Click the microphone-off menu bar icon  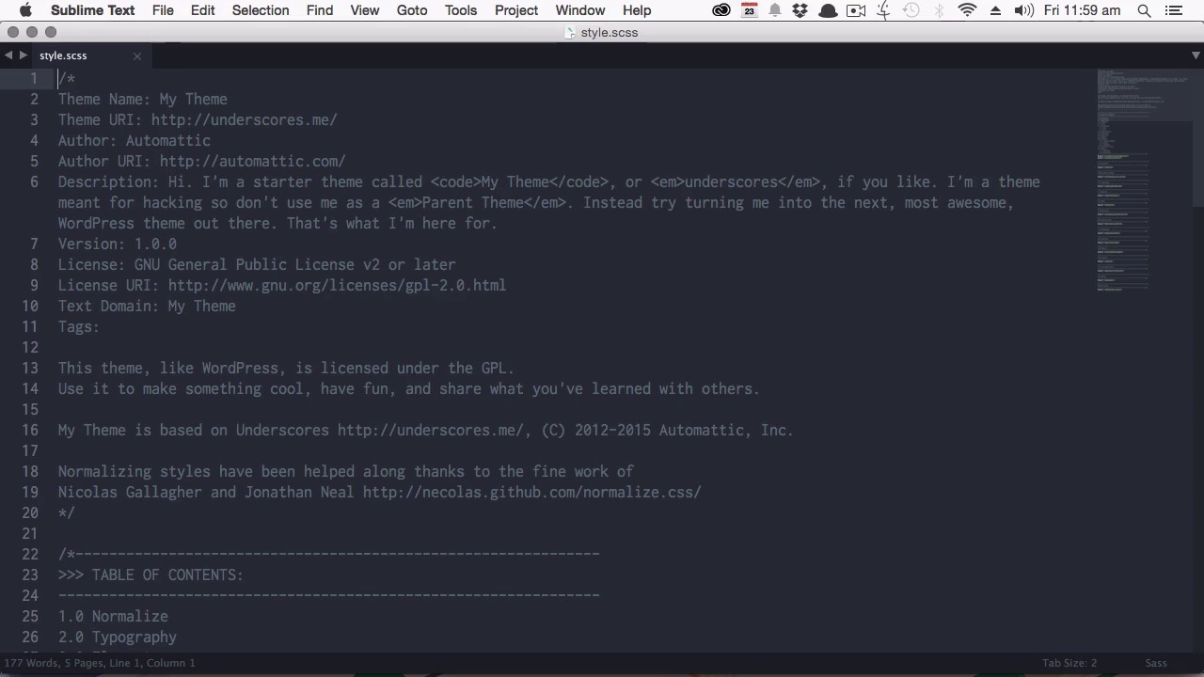[x=883, y=10]
